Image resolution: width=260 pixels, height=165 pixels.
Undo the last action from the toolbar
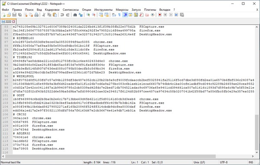coord(62,15)
